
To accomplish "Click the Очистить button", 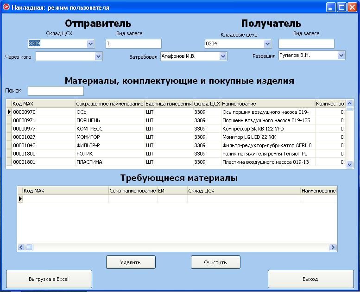I will point(215,262).
